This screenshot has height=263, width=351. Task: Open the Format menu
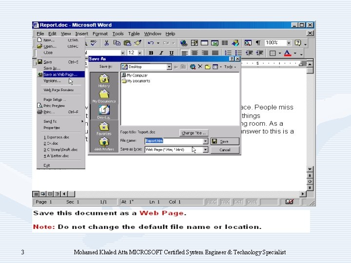coord(100,34)
